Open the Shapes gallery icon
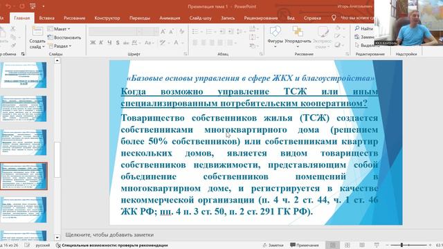Image resolution: width=443 pixels, height=249 pixels. (275, 31)
